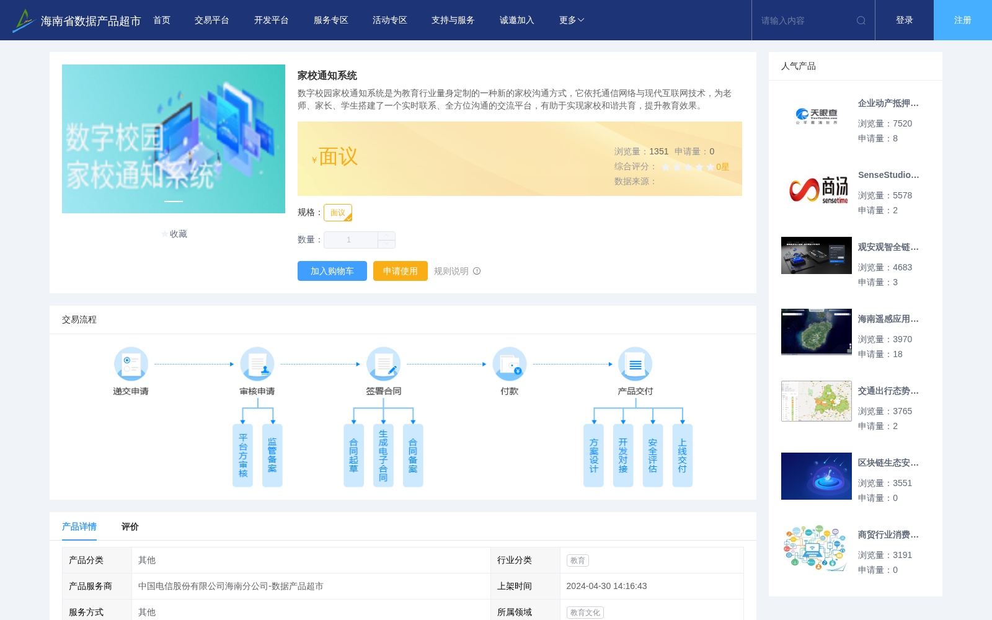Click the 合同起草 step box
Viewport: 992px width, 620px height.
pos(353,456)
